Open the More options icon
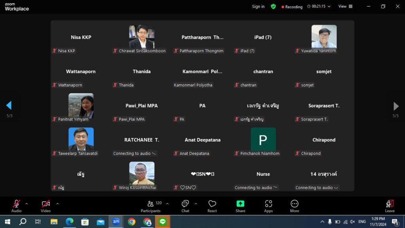This screenshot has height=228, width=405. click(294, 206)
